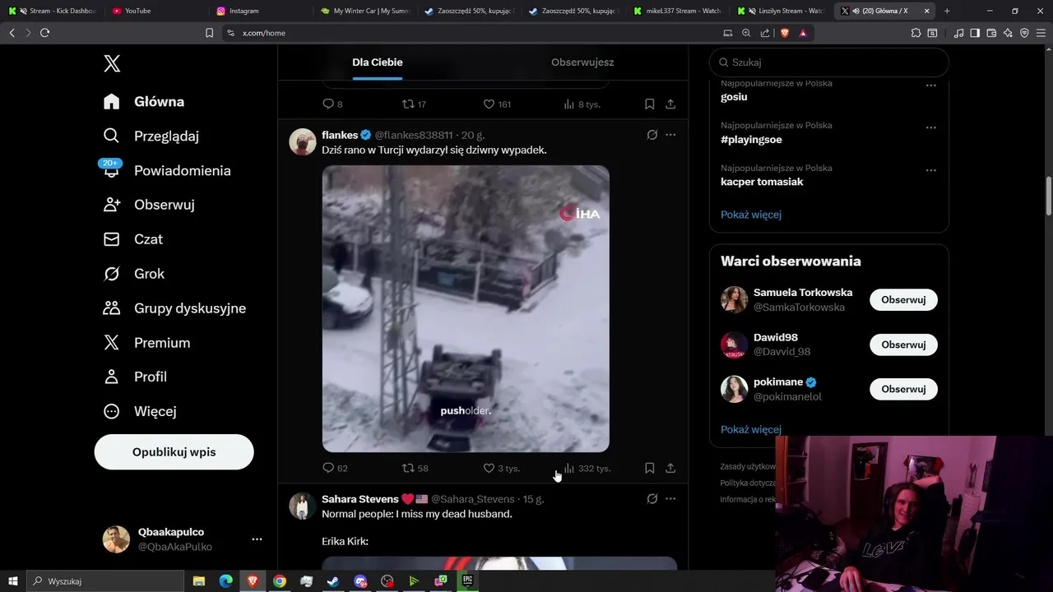Follow pokimane with Obserwuj button

pos(903,389)
